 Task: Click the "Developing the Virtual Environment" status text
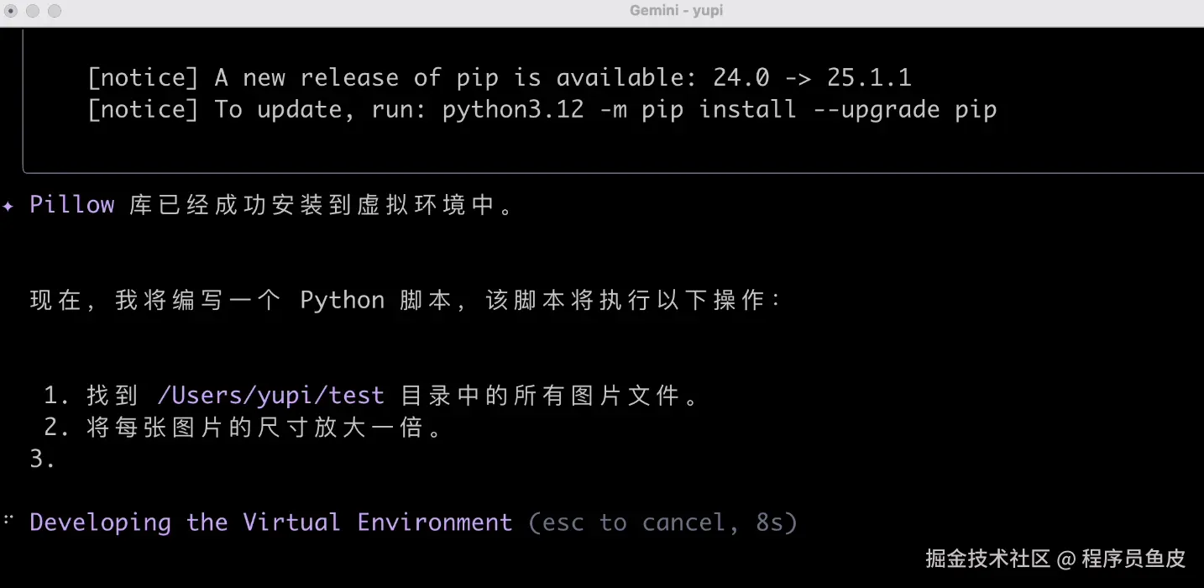tap(270, 522)
